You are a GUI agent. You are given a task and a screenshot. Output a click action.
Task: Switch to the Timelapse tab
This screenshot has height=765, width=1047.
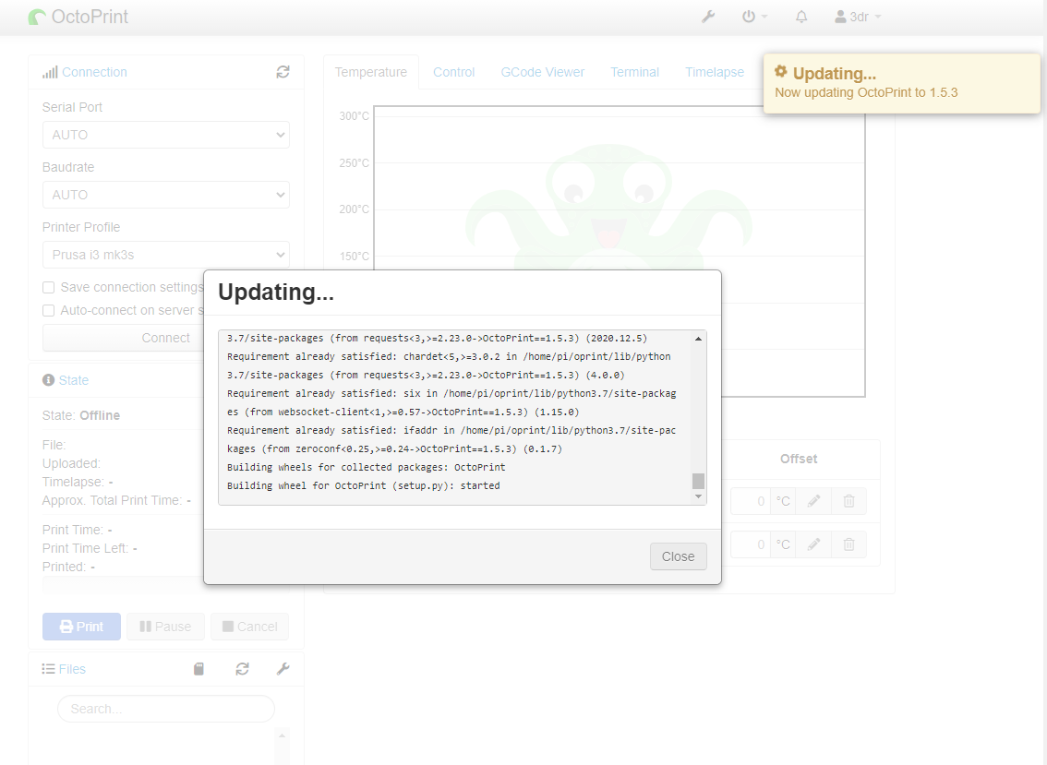[715, 72]
